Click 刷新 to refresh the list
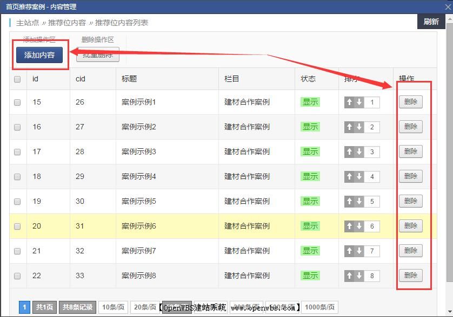Screen dimensions: 453x317 [431, 23]
